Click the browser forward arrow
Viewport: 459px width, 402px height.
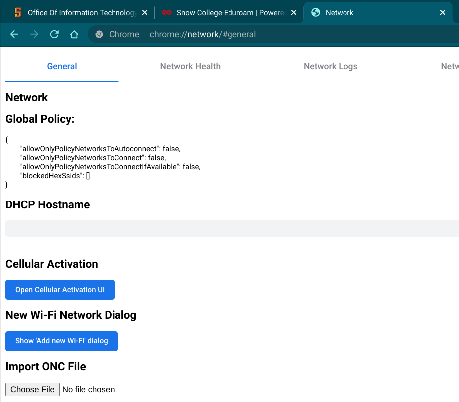34,34
